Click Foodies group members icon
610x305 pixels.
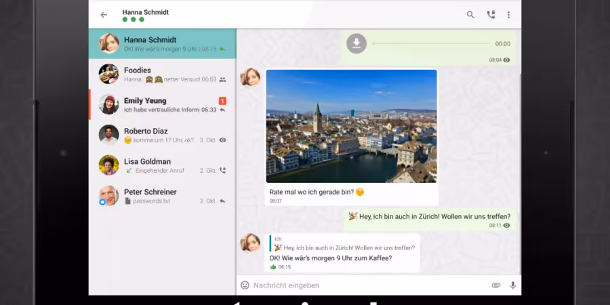(x=222, y=79)
